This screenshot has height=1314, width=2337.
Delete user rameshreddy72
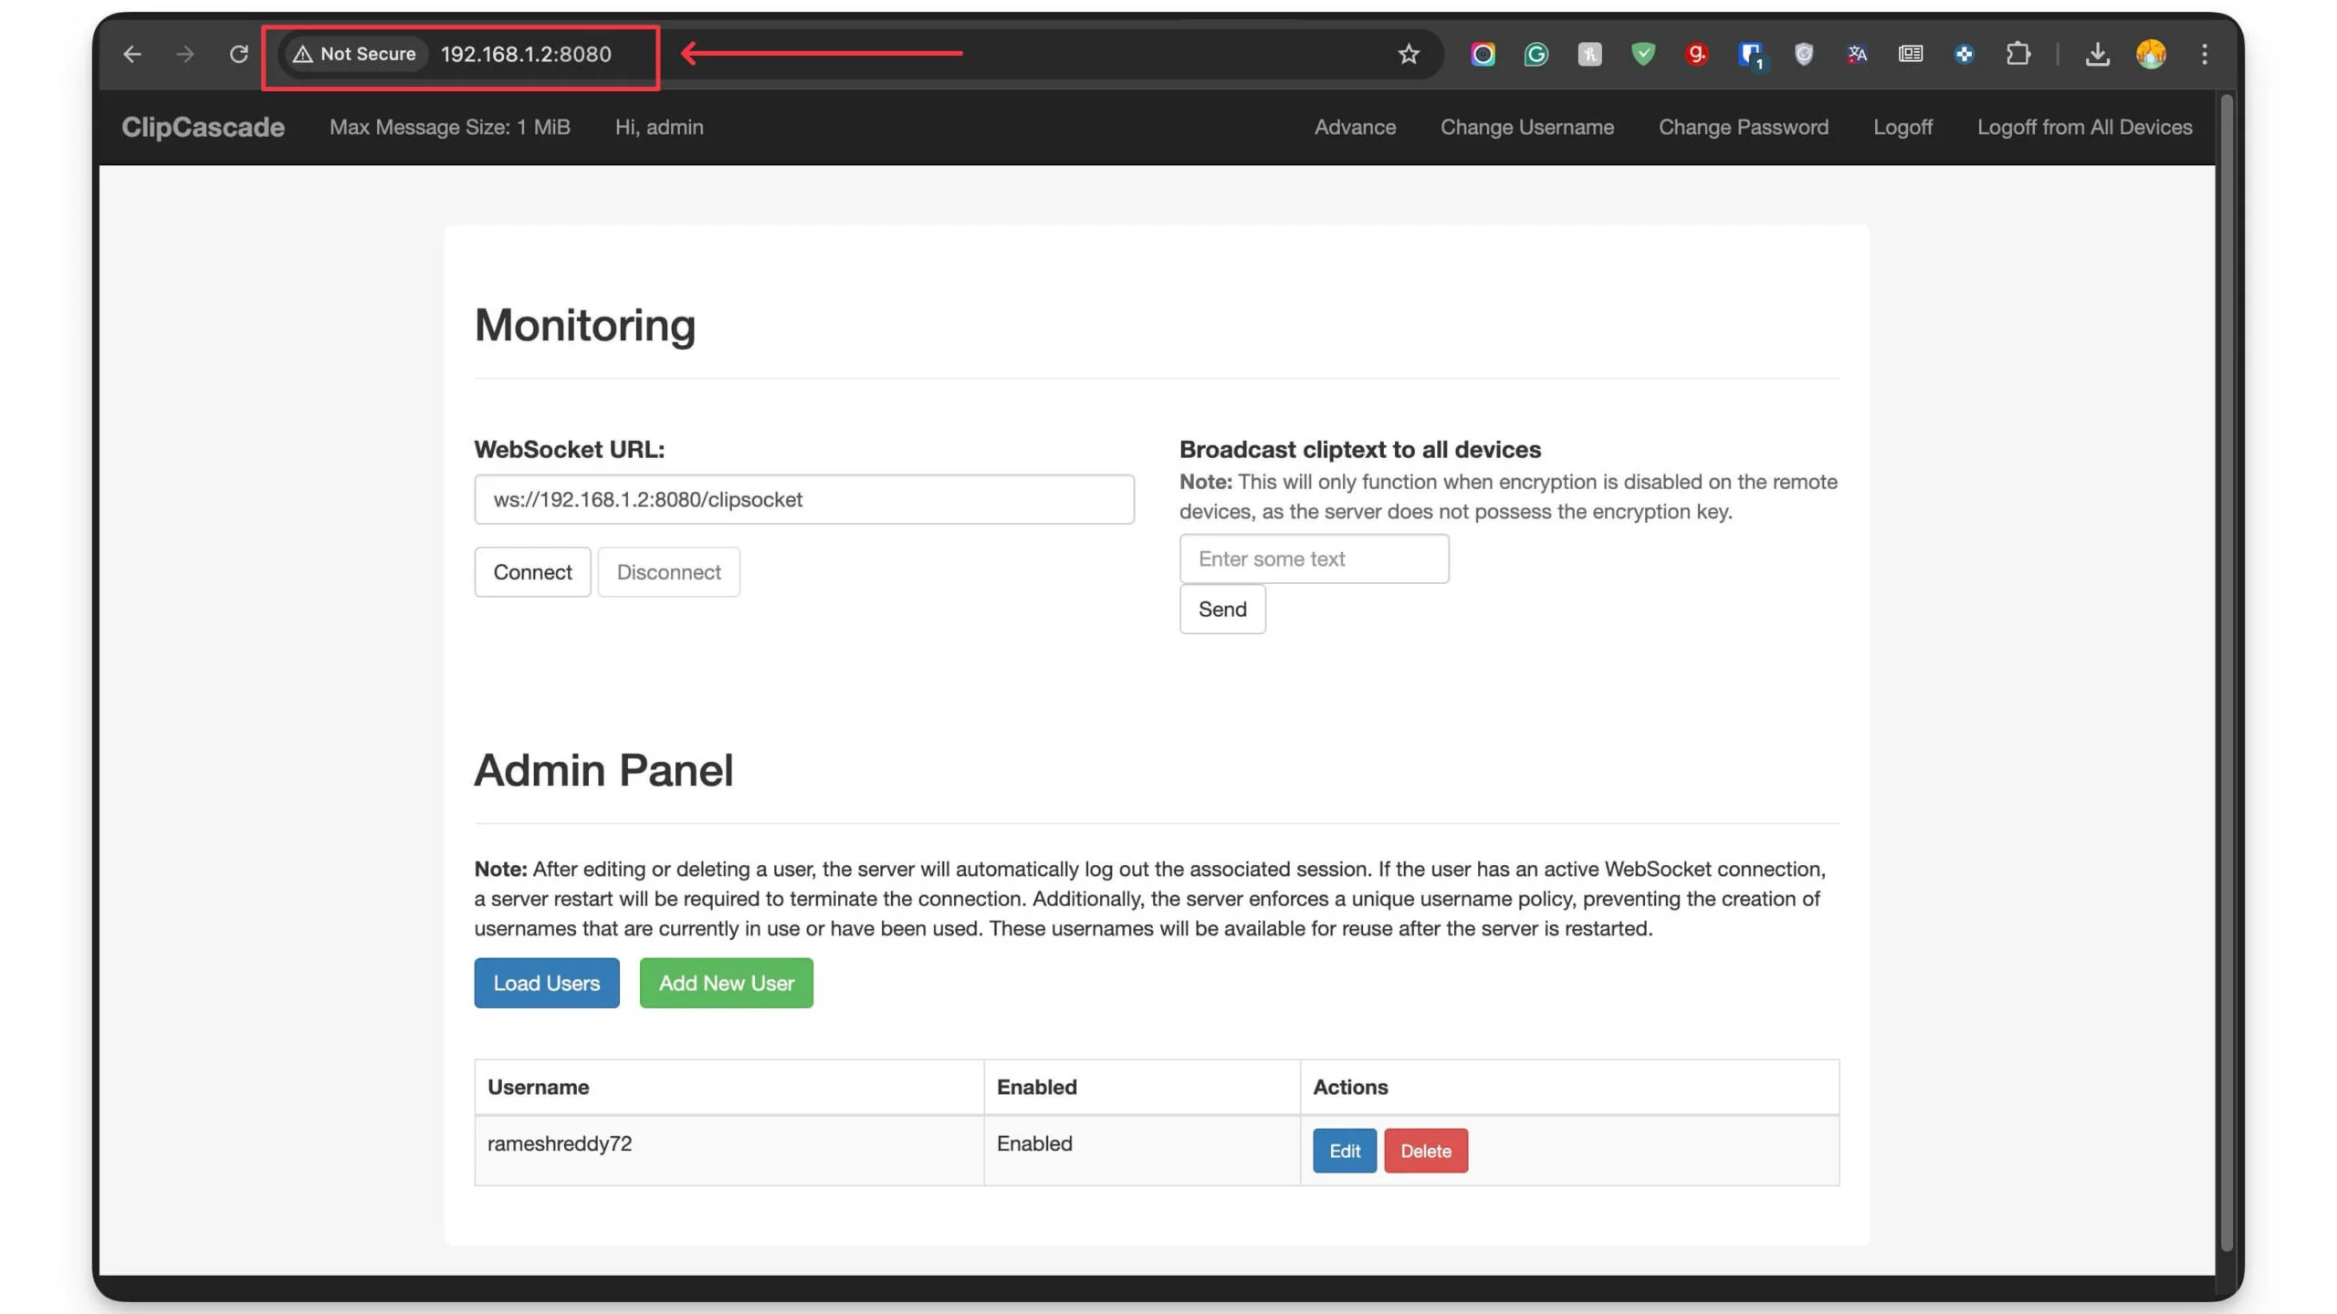[x=1425, y=1150]
